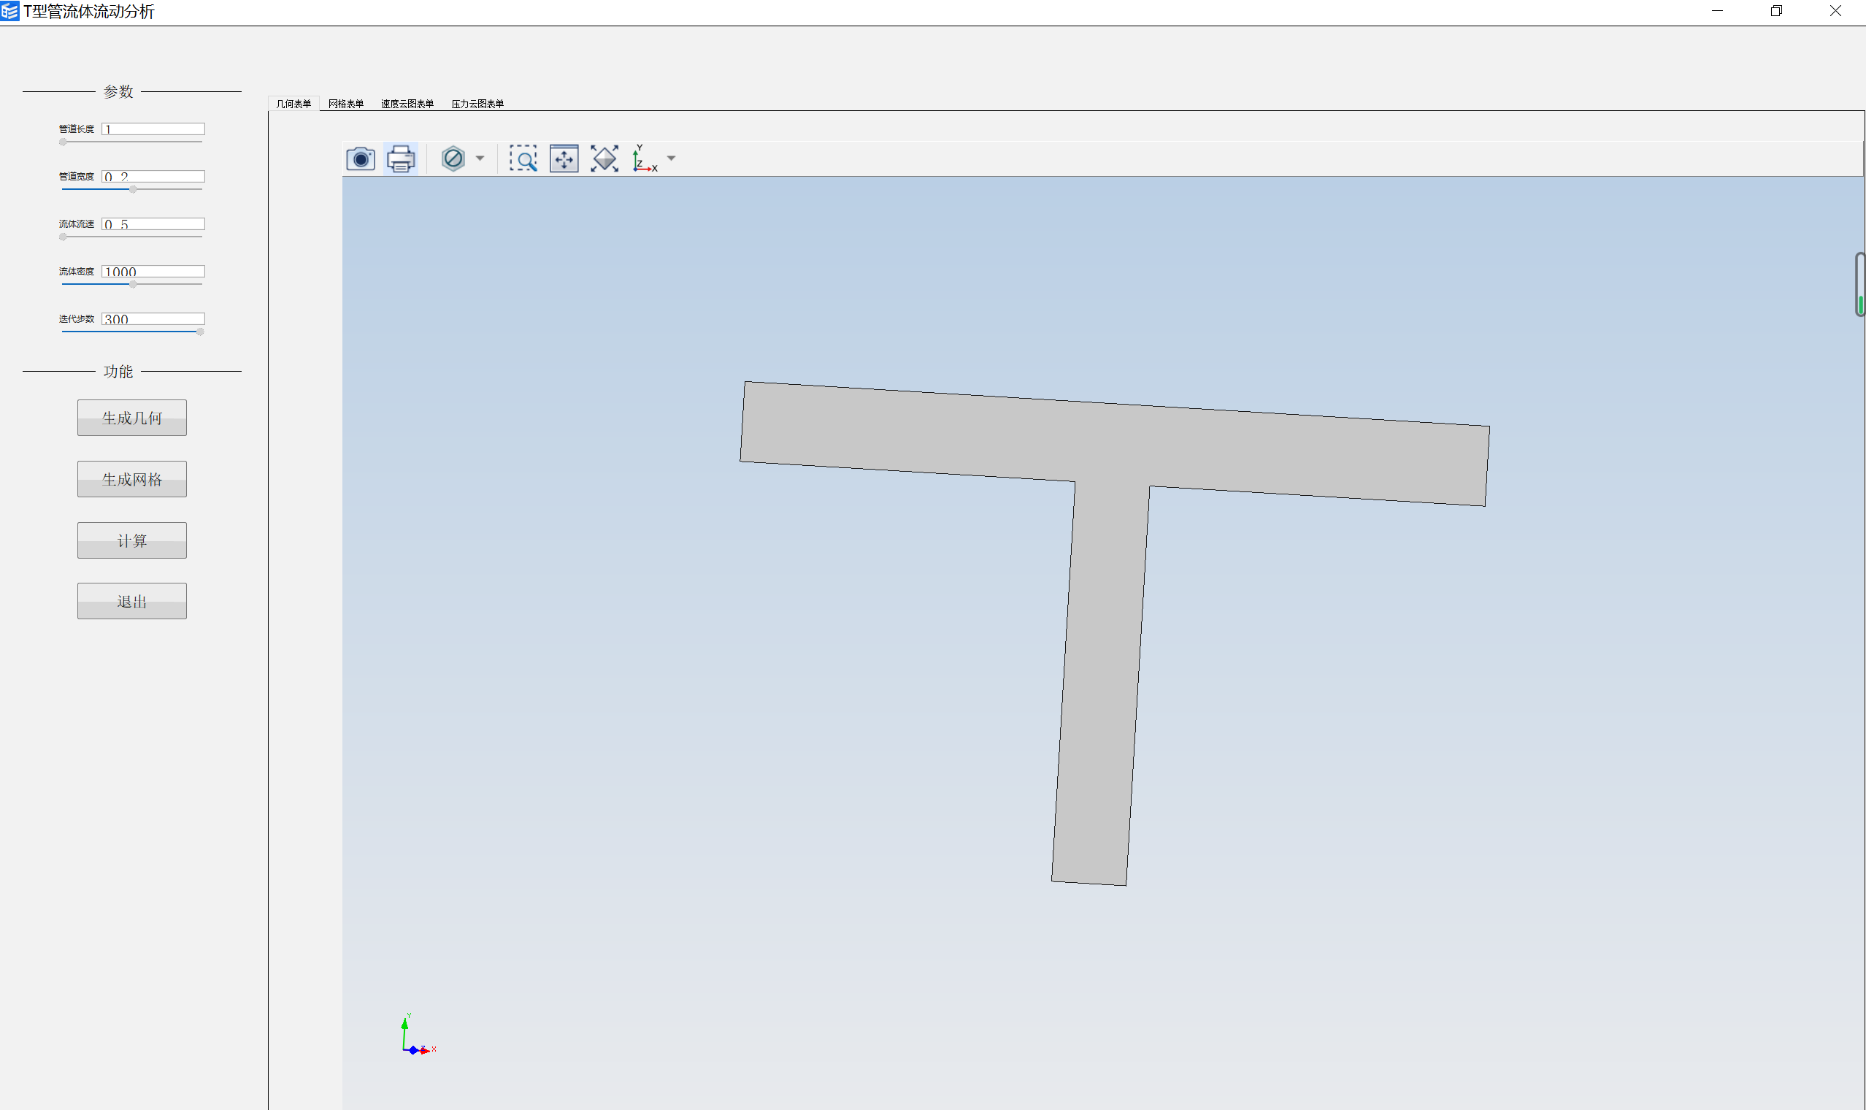
Task: Switch to the 网格表单 tab
Action: click(x=346, y=104)
